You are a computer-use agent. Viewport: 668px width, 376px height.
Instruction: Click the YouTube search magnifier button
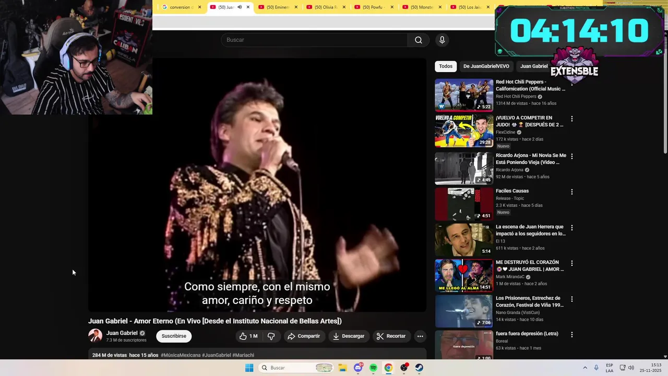click(418, 40)
